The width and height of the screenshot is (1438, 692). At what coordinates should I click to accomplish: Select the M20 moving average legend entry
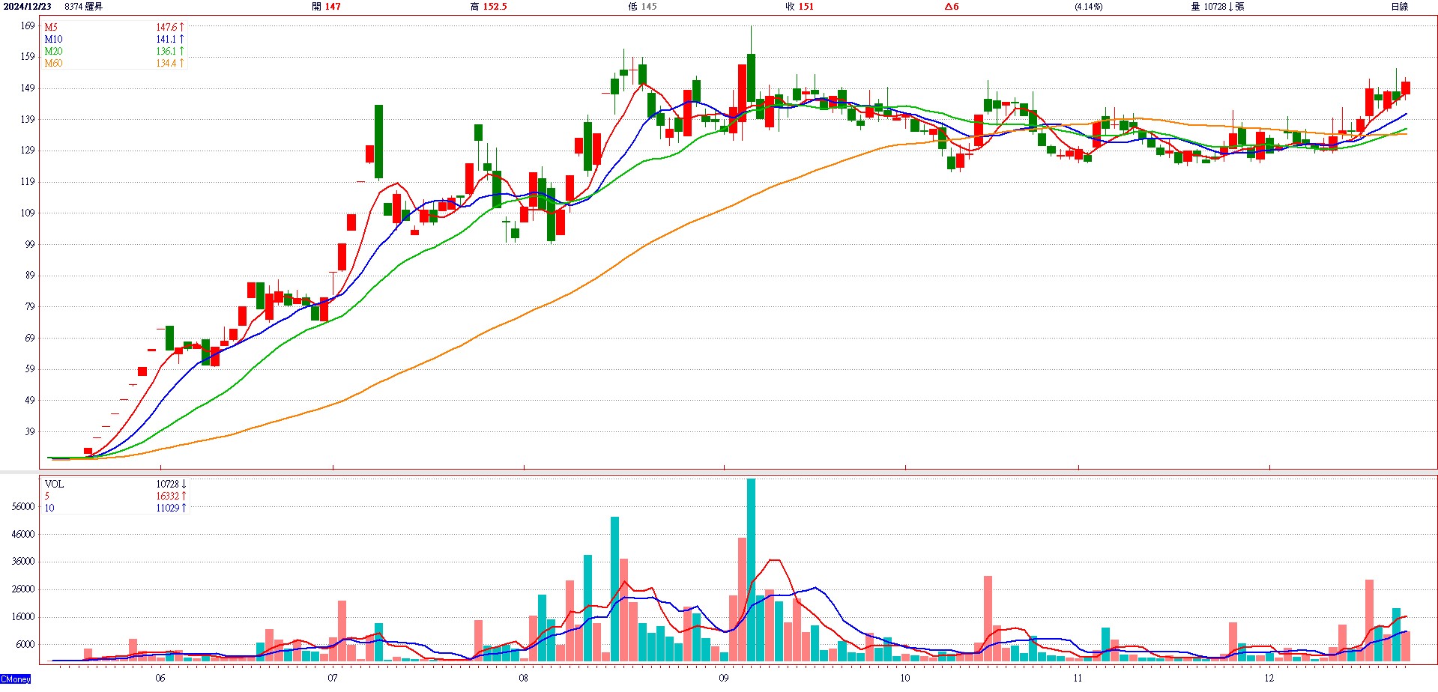click(x=53, y=51)
